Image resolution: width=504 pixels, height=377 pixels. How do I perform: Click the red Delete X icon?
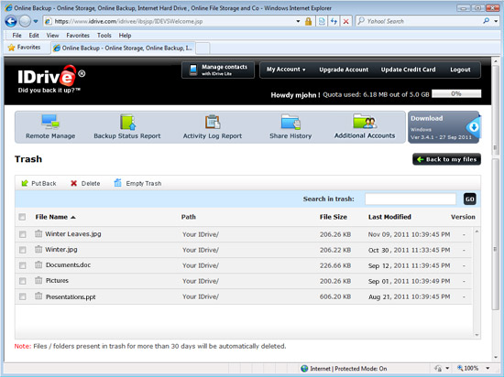[x=74, y=183]
